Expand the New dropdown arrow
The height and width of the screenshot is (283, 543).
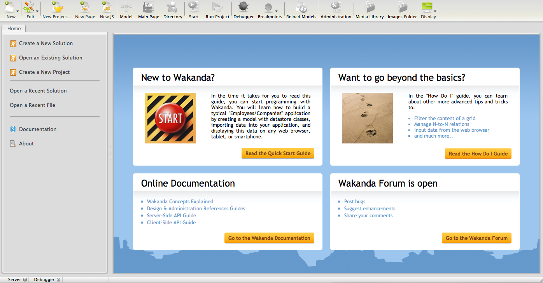pyautogui.click(x=18, y=11)
